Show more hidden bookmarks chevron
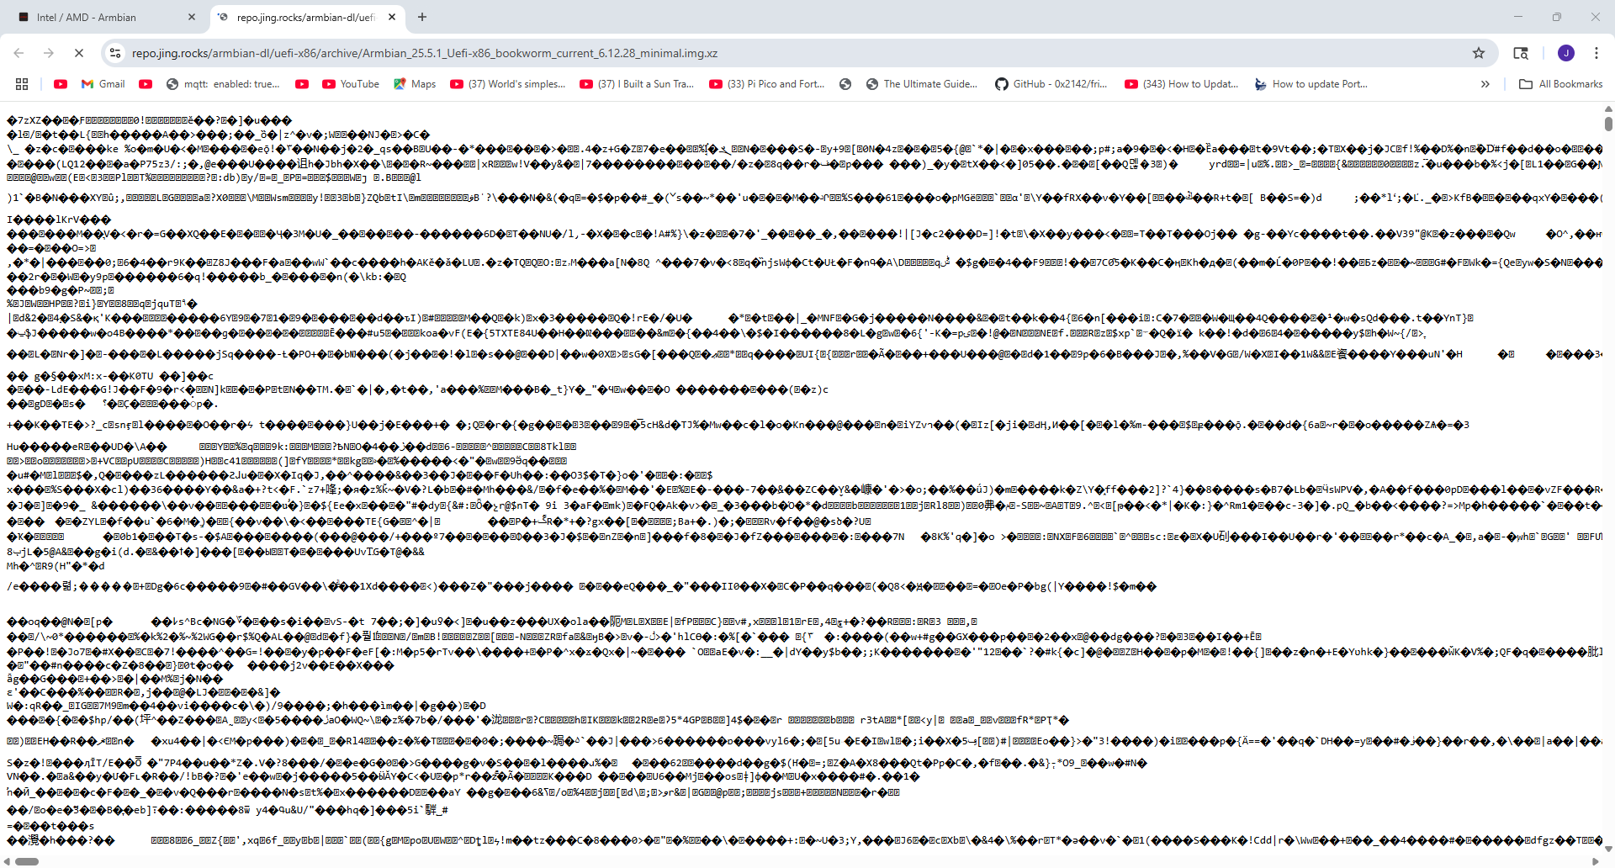Viewport: 1615px width, 868px height. [1485, 84]
